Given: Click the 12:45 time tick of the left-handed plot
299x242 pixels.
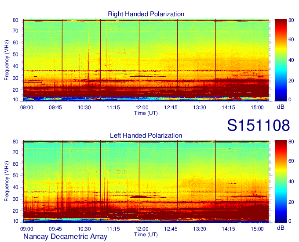Looking at the screenshot, I should [171, 228].
